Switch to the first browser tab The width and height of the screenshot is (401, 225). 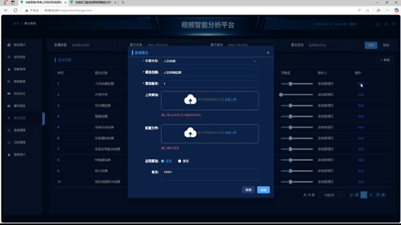point(43,2)
